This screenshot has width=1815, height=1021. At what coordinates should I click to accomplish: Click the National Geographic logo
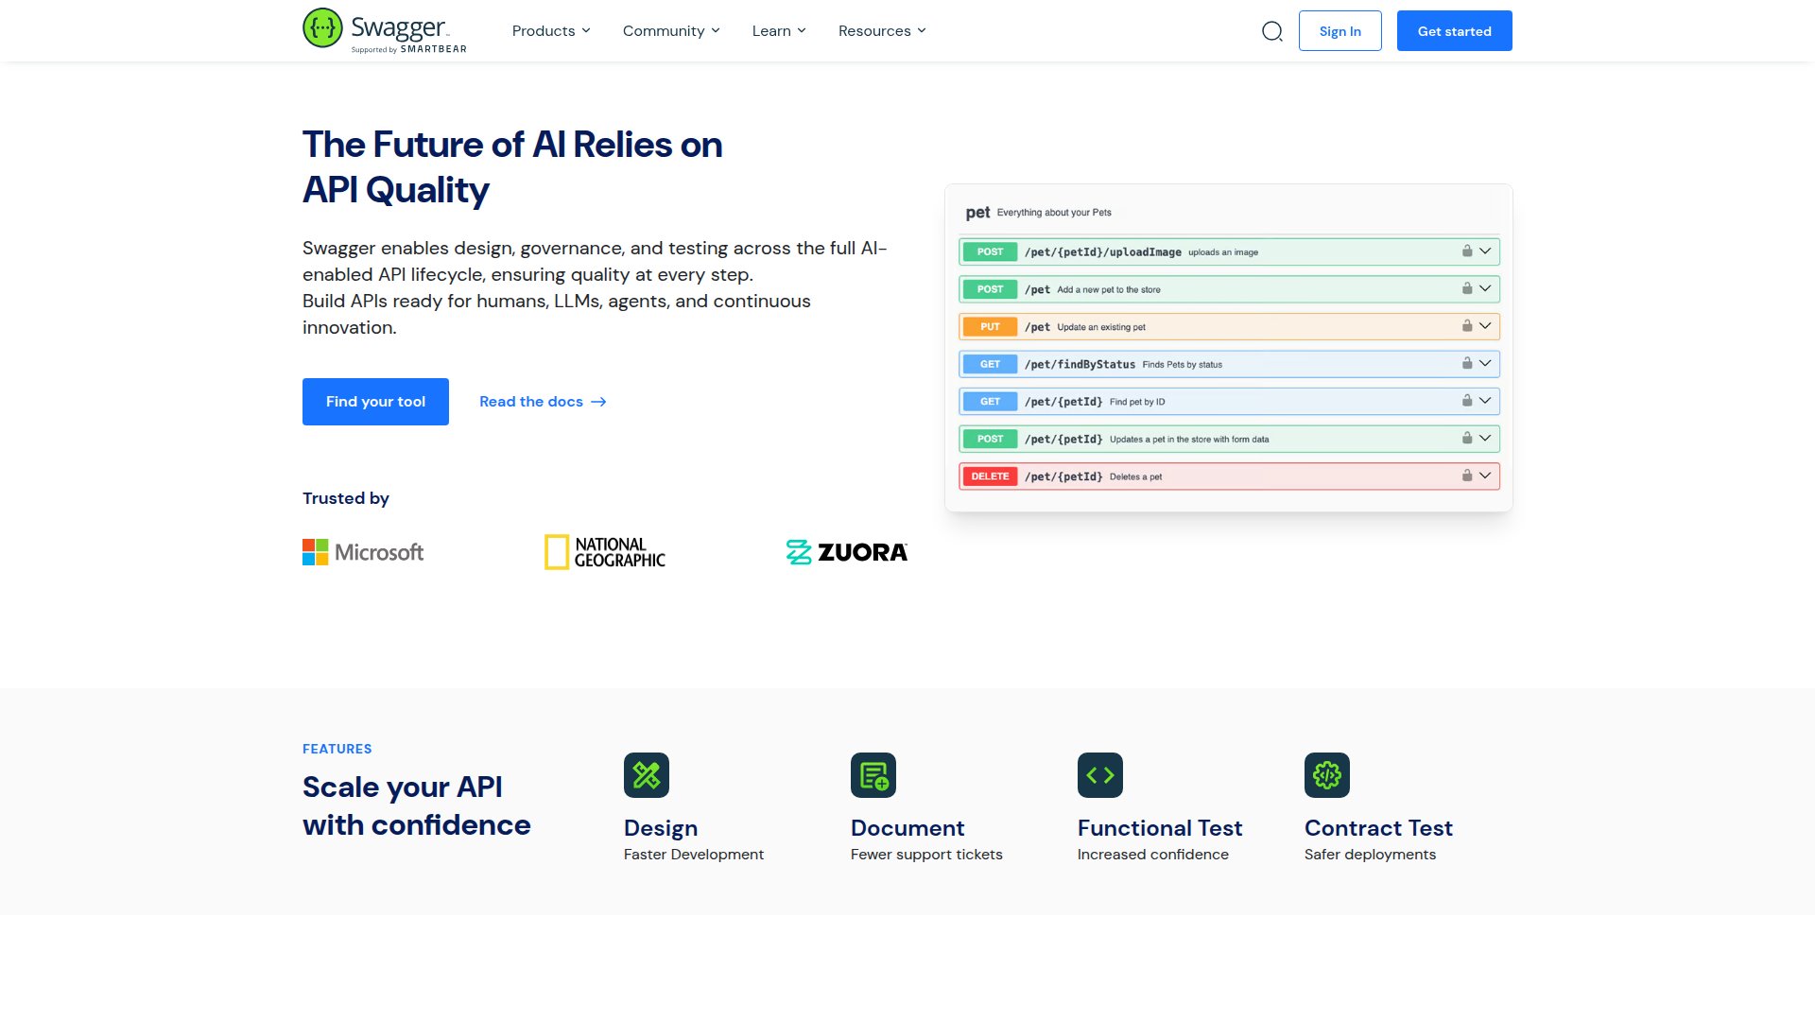coord(605,552)
